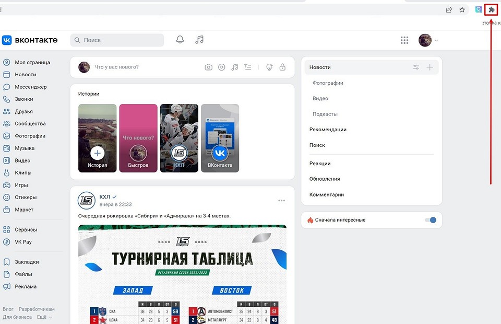The width and height of the screenshot is (501, 324).
Task: Click the Что у вас нового post field
Action: (x=116, y=67)
